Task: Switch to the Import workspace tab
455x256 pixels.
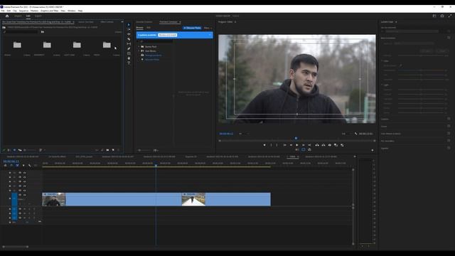Action: pyautogui.click(x=18, y=16)
